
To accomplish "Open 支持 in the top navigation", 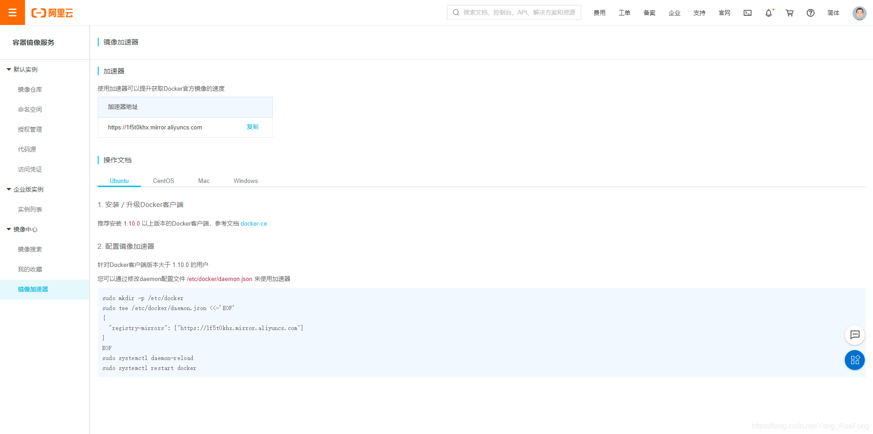I will [699, 13].
